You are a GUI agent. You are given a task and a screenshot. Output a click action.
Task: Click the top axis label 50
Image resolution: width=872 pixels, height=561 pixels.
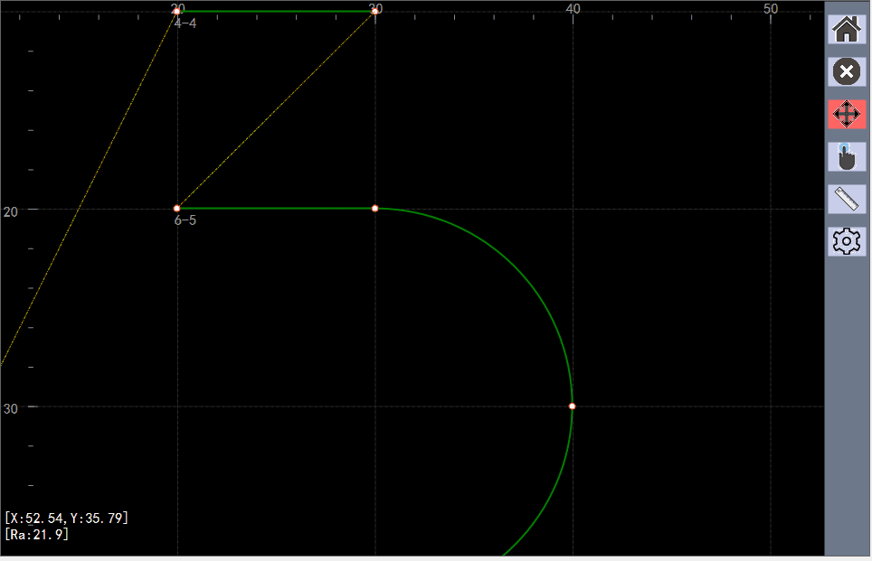click(x=770, y=8)
